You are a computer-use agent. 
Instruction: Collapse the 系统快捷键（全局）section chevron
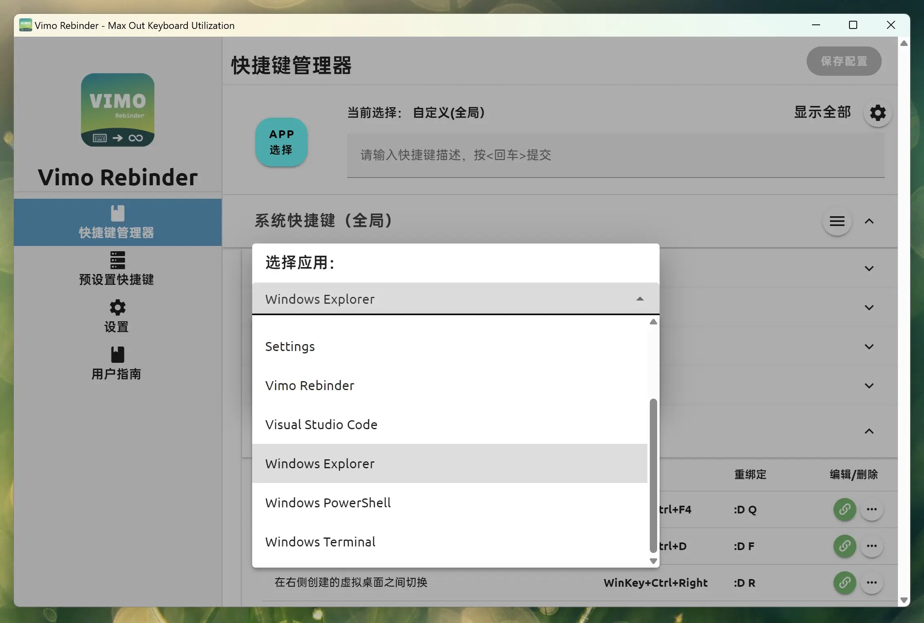click(x=869, y=222)
